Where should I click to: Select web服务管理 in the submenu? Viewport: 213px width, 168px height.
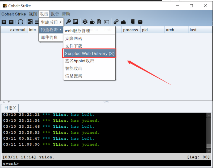coord(89,31)
